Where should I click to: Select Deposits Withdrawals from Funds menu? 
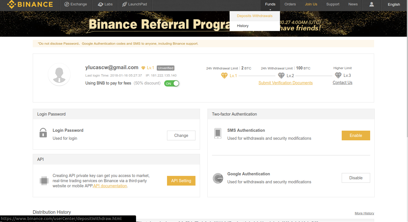(x=255, y=16)
